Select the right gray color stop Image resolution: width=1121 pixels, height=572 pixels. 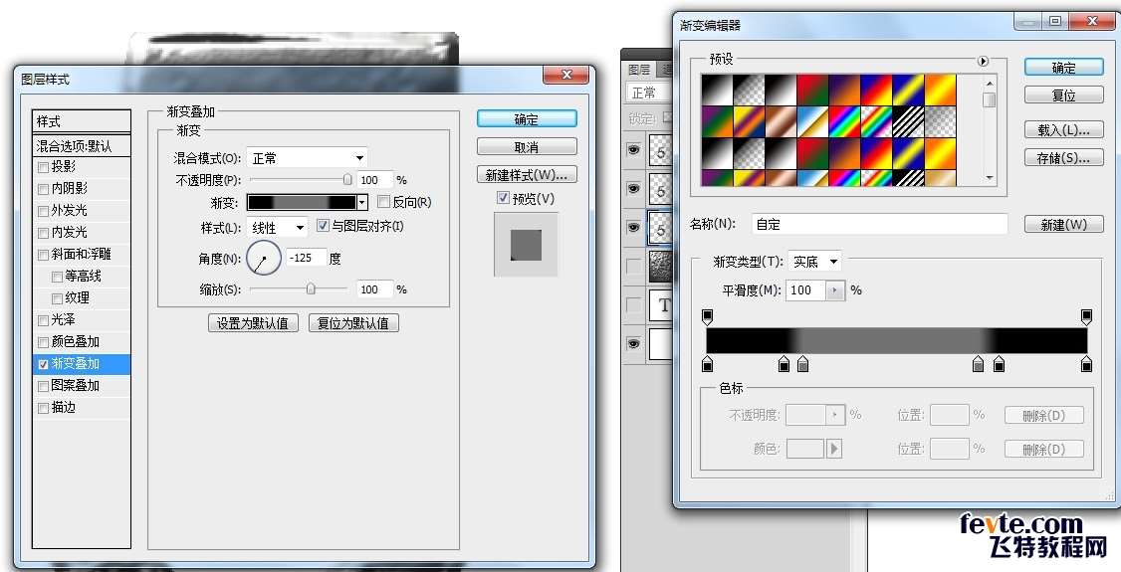click(x=978, y=365)
